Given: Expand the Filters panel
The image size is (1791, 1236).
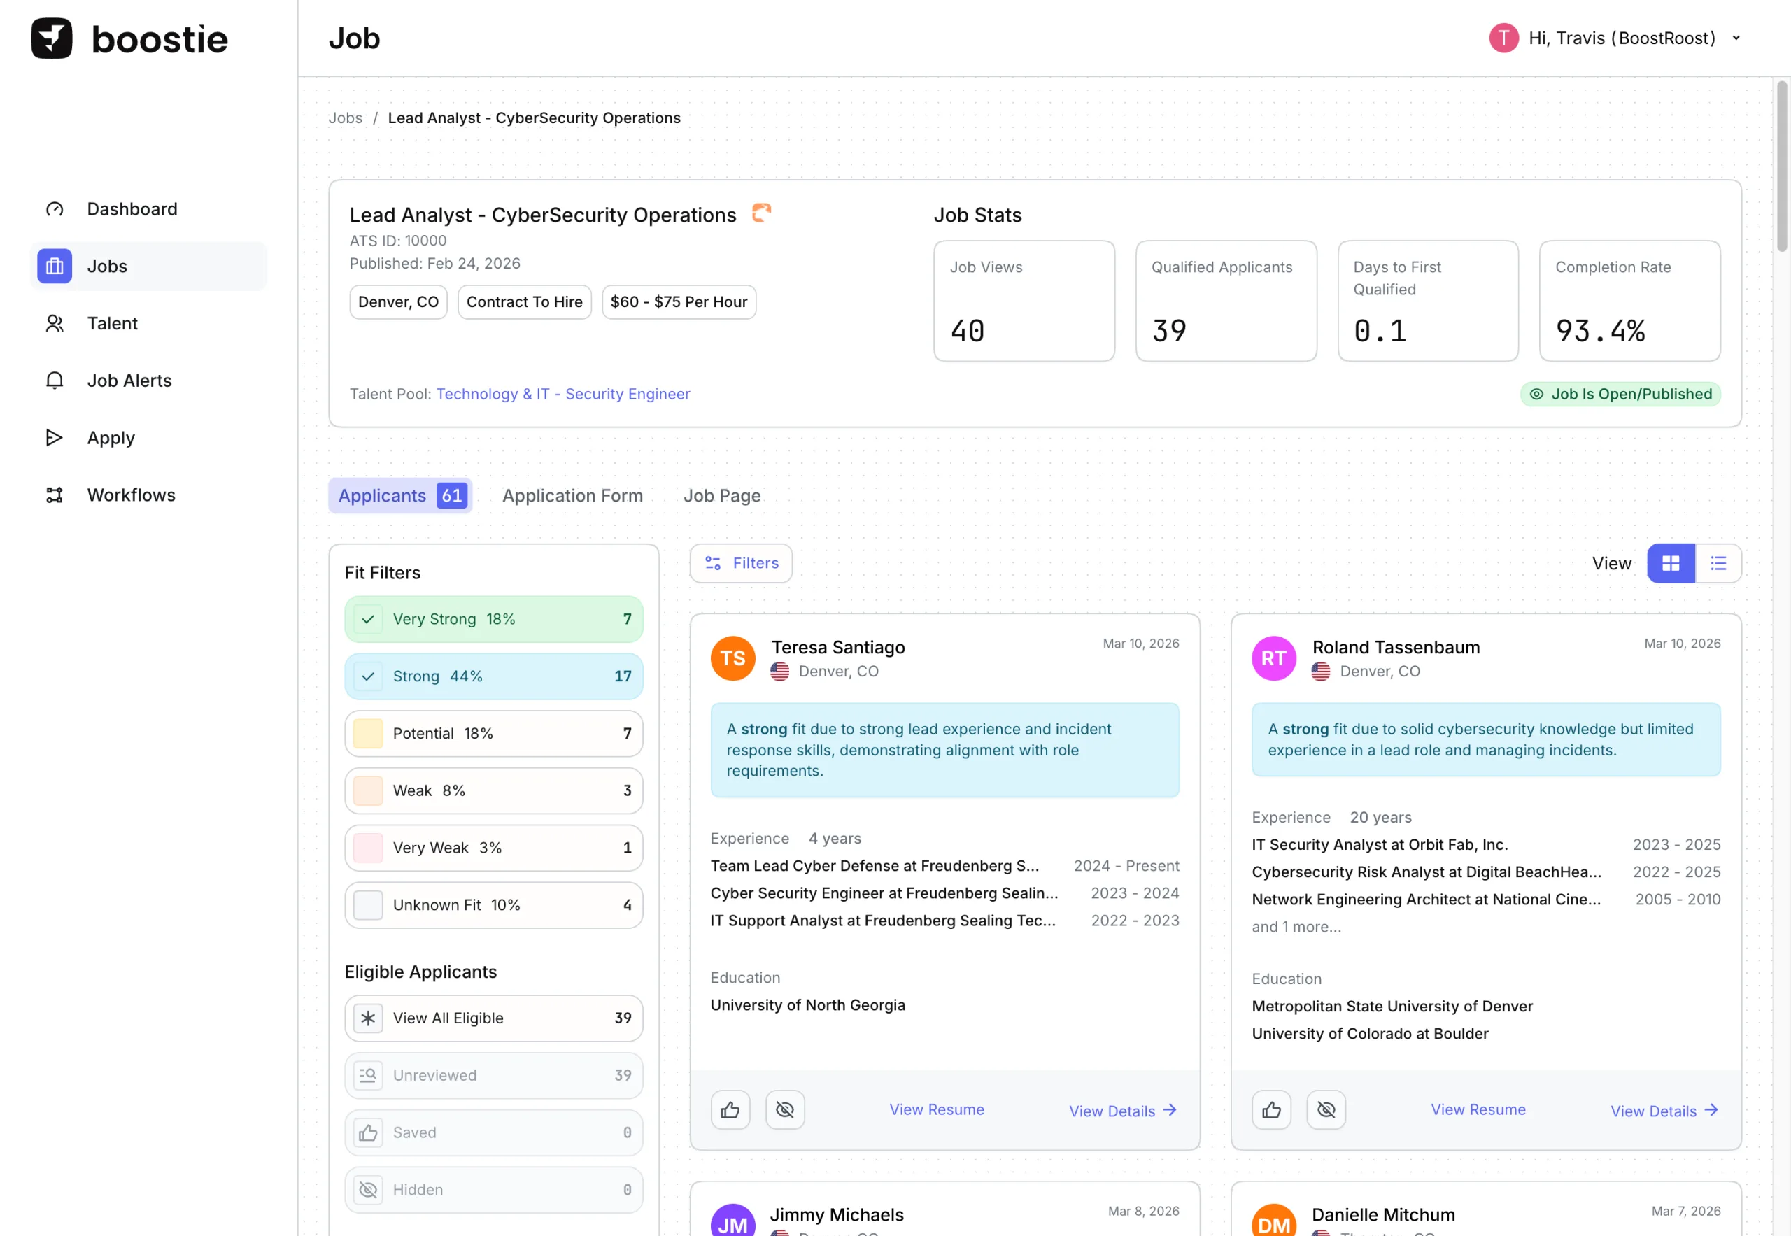Looking at the screenshot, I should [x=741, y=563].
